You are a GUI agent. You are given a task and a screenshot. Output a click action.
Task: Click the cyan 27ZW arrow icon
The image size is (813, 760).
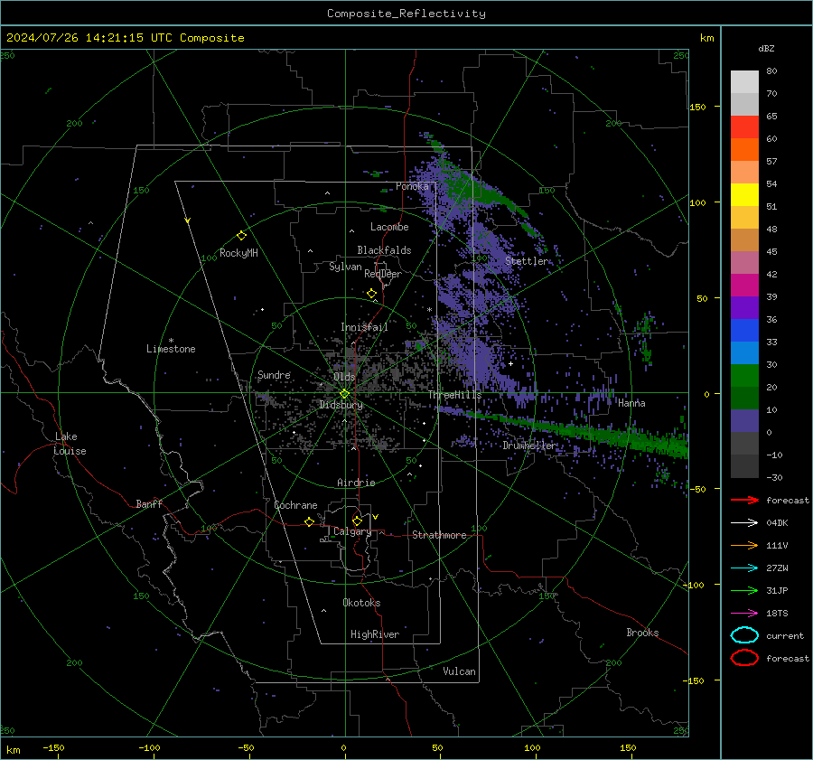click(x=744, y=568)
